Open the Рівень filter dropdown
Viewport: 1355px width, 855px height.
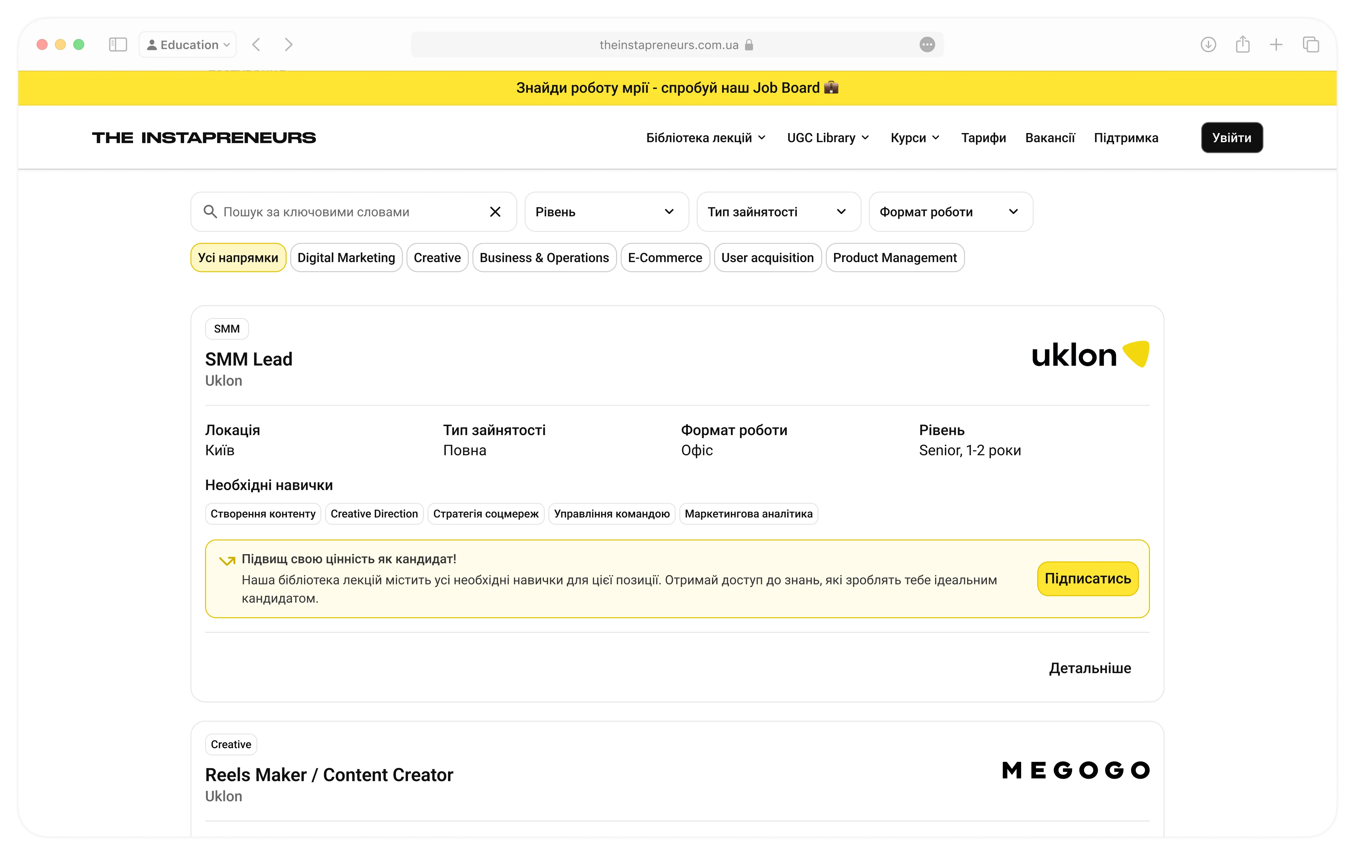coord(606,211)
